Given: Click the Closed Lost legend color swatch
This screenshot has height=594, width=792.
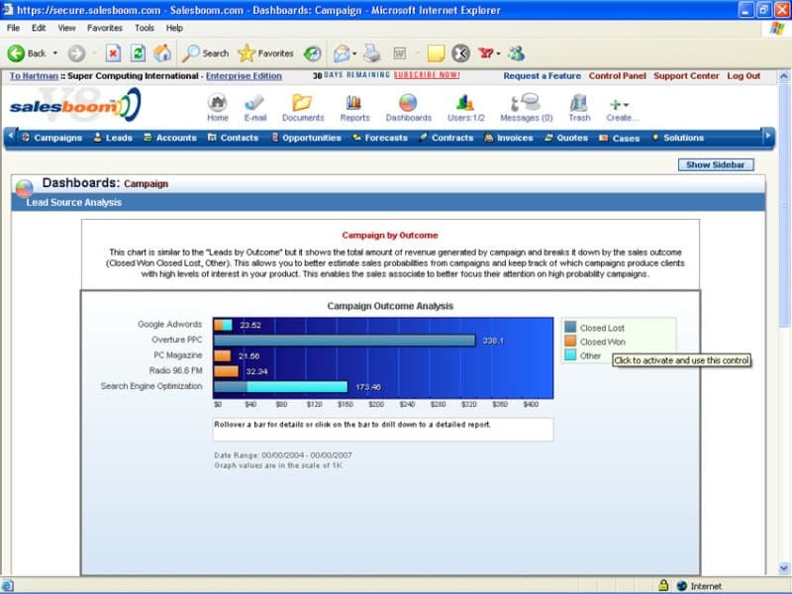Looking at the screenshot, I should (x=570, y=328).
